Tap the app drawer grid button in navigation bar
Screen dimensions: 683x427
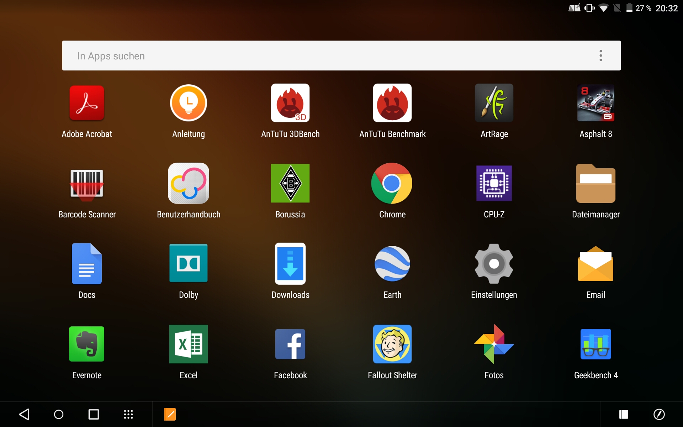128,414
